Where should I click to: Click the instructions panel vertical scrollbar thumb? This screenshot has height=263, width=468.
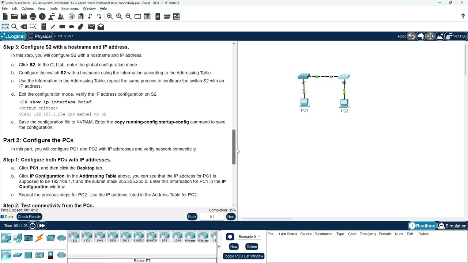coord(234,147)
